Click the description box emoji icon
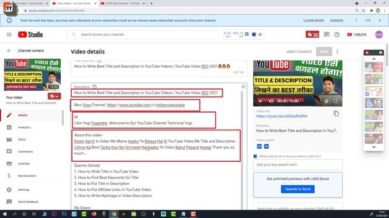 pyautogui.click(x=243, y=86)
